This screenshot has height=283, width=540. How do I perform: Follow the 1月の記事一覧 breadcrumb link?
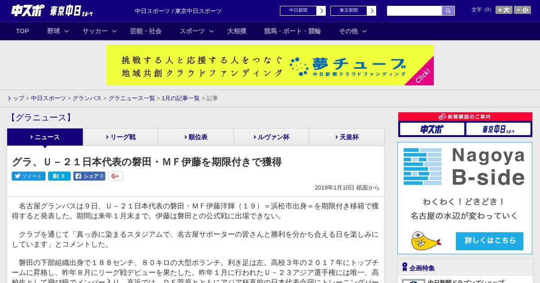(x=180, y=98)
